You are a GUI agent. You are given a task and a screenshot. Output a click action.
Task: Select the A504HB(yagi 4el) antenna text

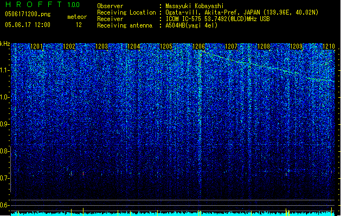(191, 25)
